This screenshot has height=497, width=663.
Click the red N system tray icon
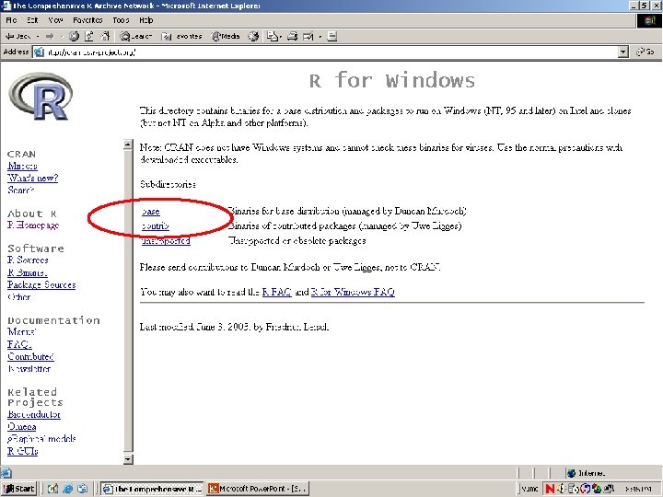(550, 489)
